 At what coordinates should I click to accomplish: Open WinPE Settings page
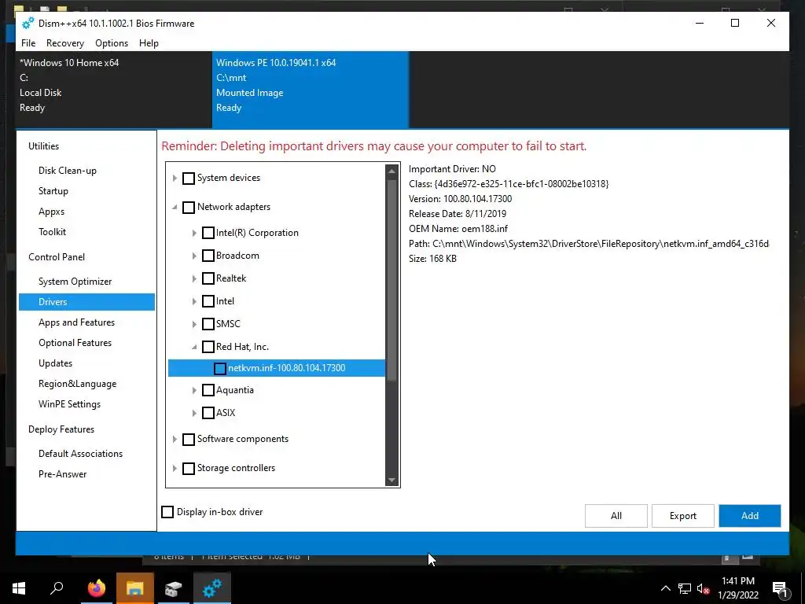point(69,404)
